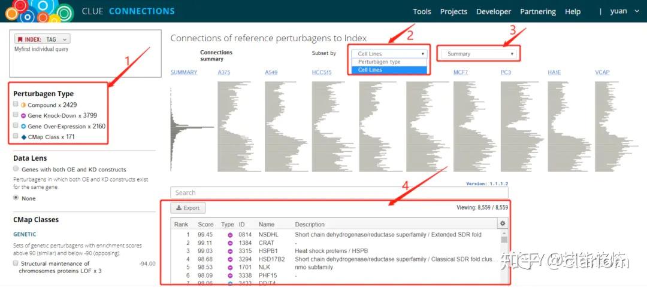Open the Help menu
Viewport: 647px width, 288px height.
click(x=573, y=11)
